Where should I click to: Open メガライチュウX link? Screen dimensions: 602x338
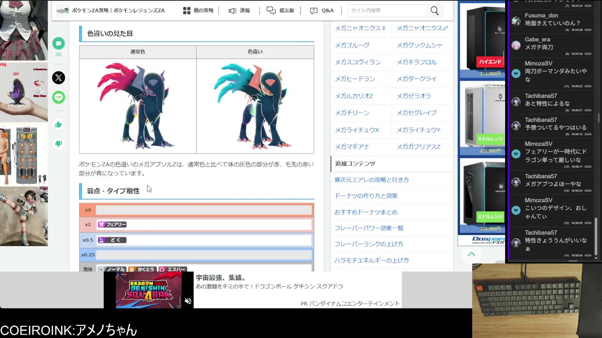pyautogui.click(x=357, y=130)
